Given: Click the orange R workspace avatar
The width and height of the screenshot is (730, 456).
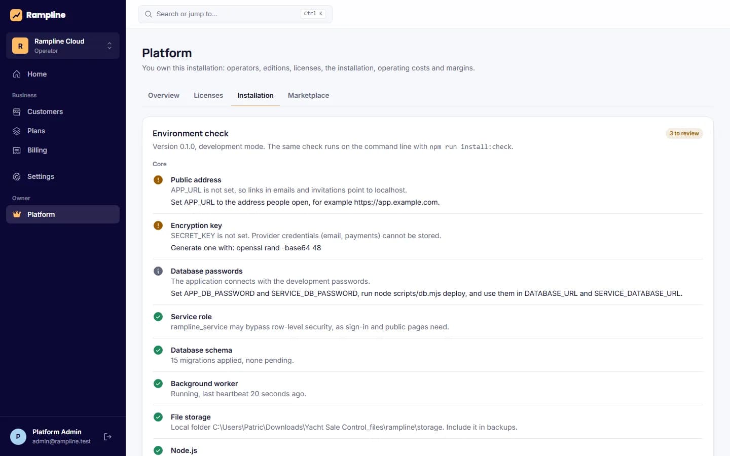Looking at the screenshot, I should (x=20, y=46).
